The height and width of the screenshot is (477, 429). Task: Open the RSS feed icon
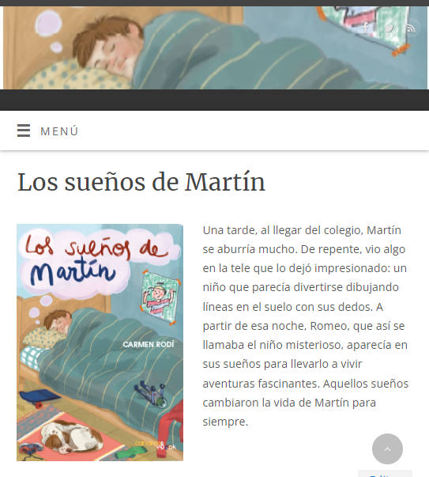pyautogui.click(x=412, y=28)
